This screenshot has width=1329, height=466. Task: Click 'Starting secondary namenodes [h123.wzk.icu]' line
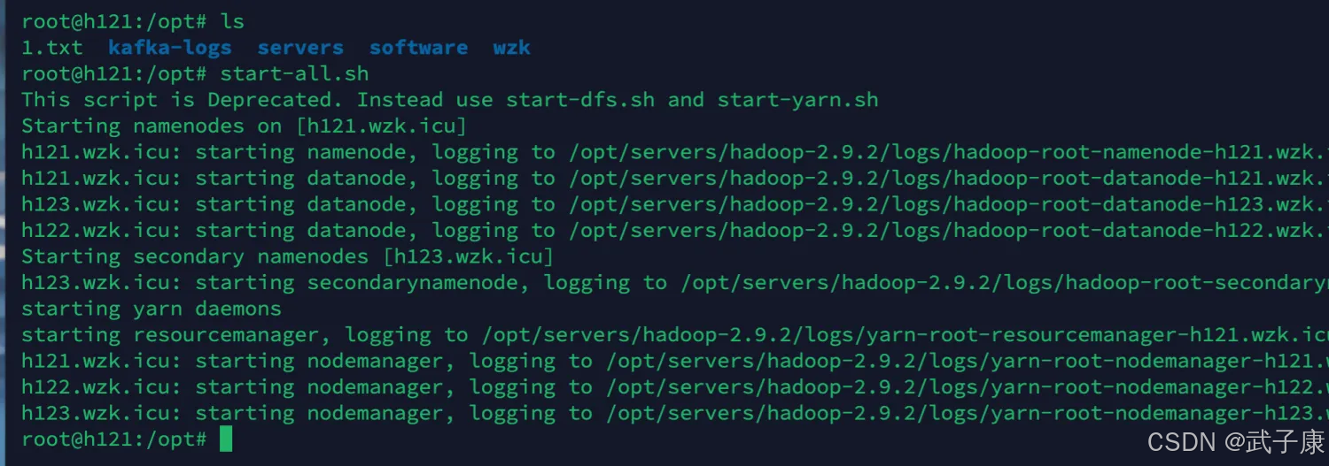tap(287, 256)
